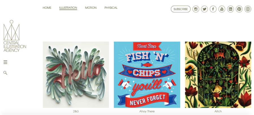Open the Physical menu item
254x115 pixels.
(111, 8)
